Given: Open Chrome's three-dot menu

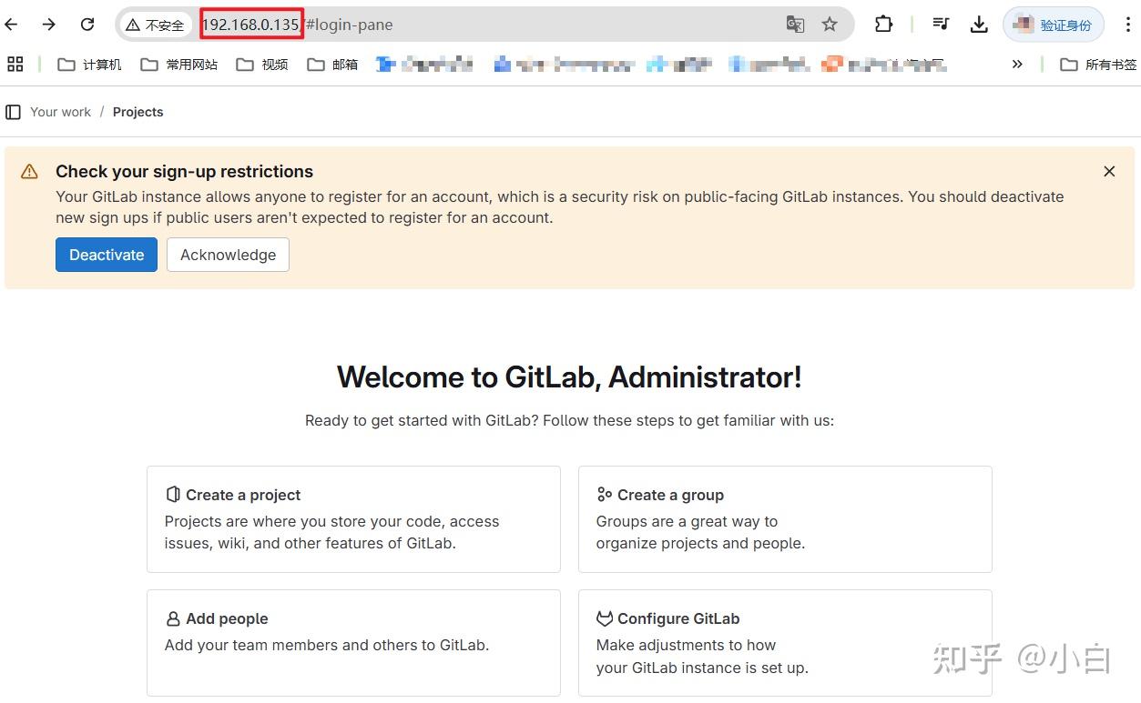Looking at the screenshot, I should (x=1127, y=25).
